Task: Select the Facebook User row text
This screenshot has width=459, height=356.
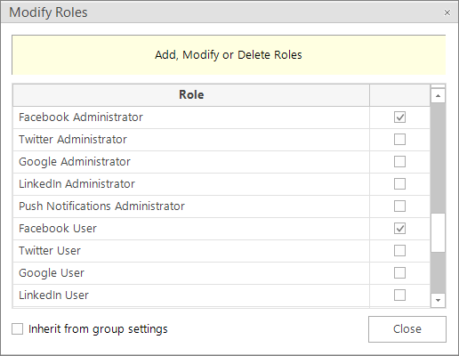Action: tap(58, 229)
